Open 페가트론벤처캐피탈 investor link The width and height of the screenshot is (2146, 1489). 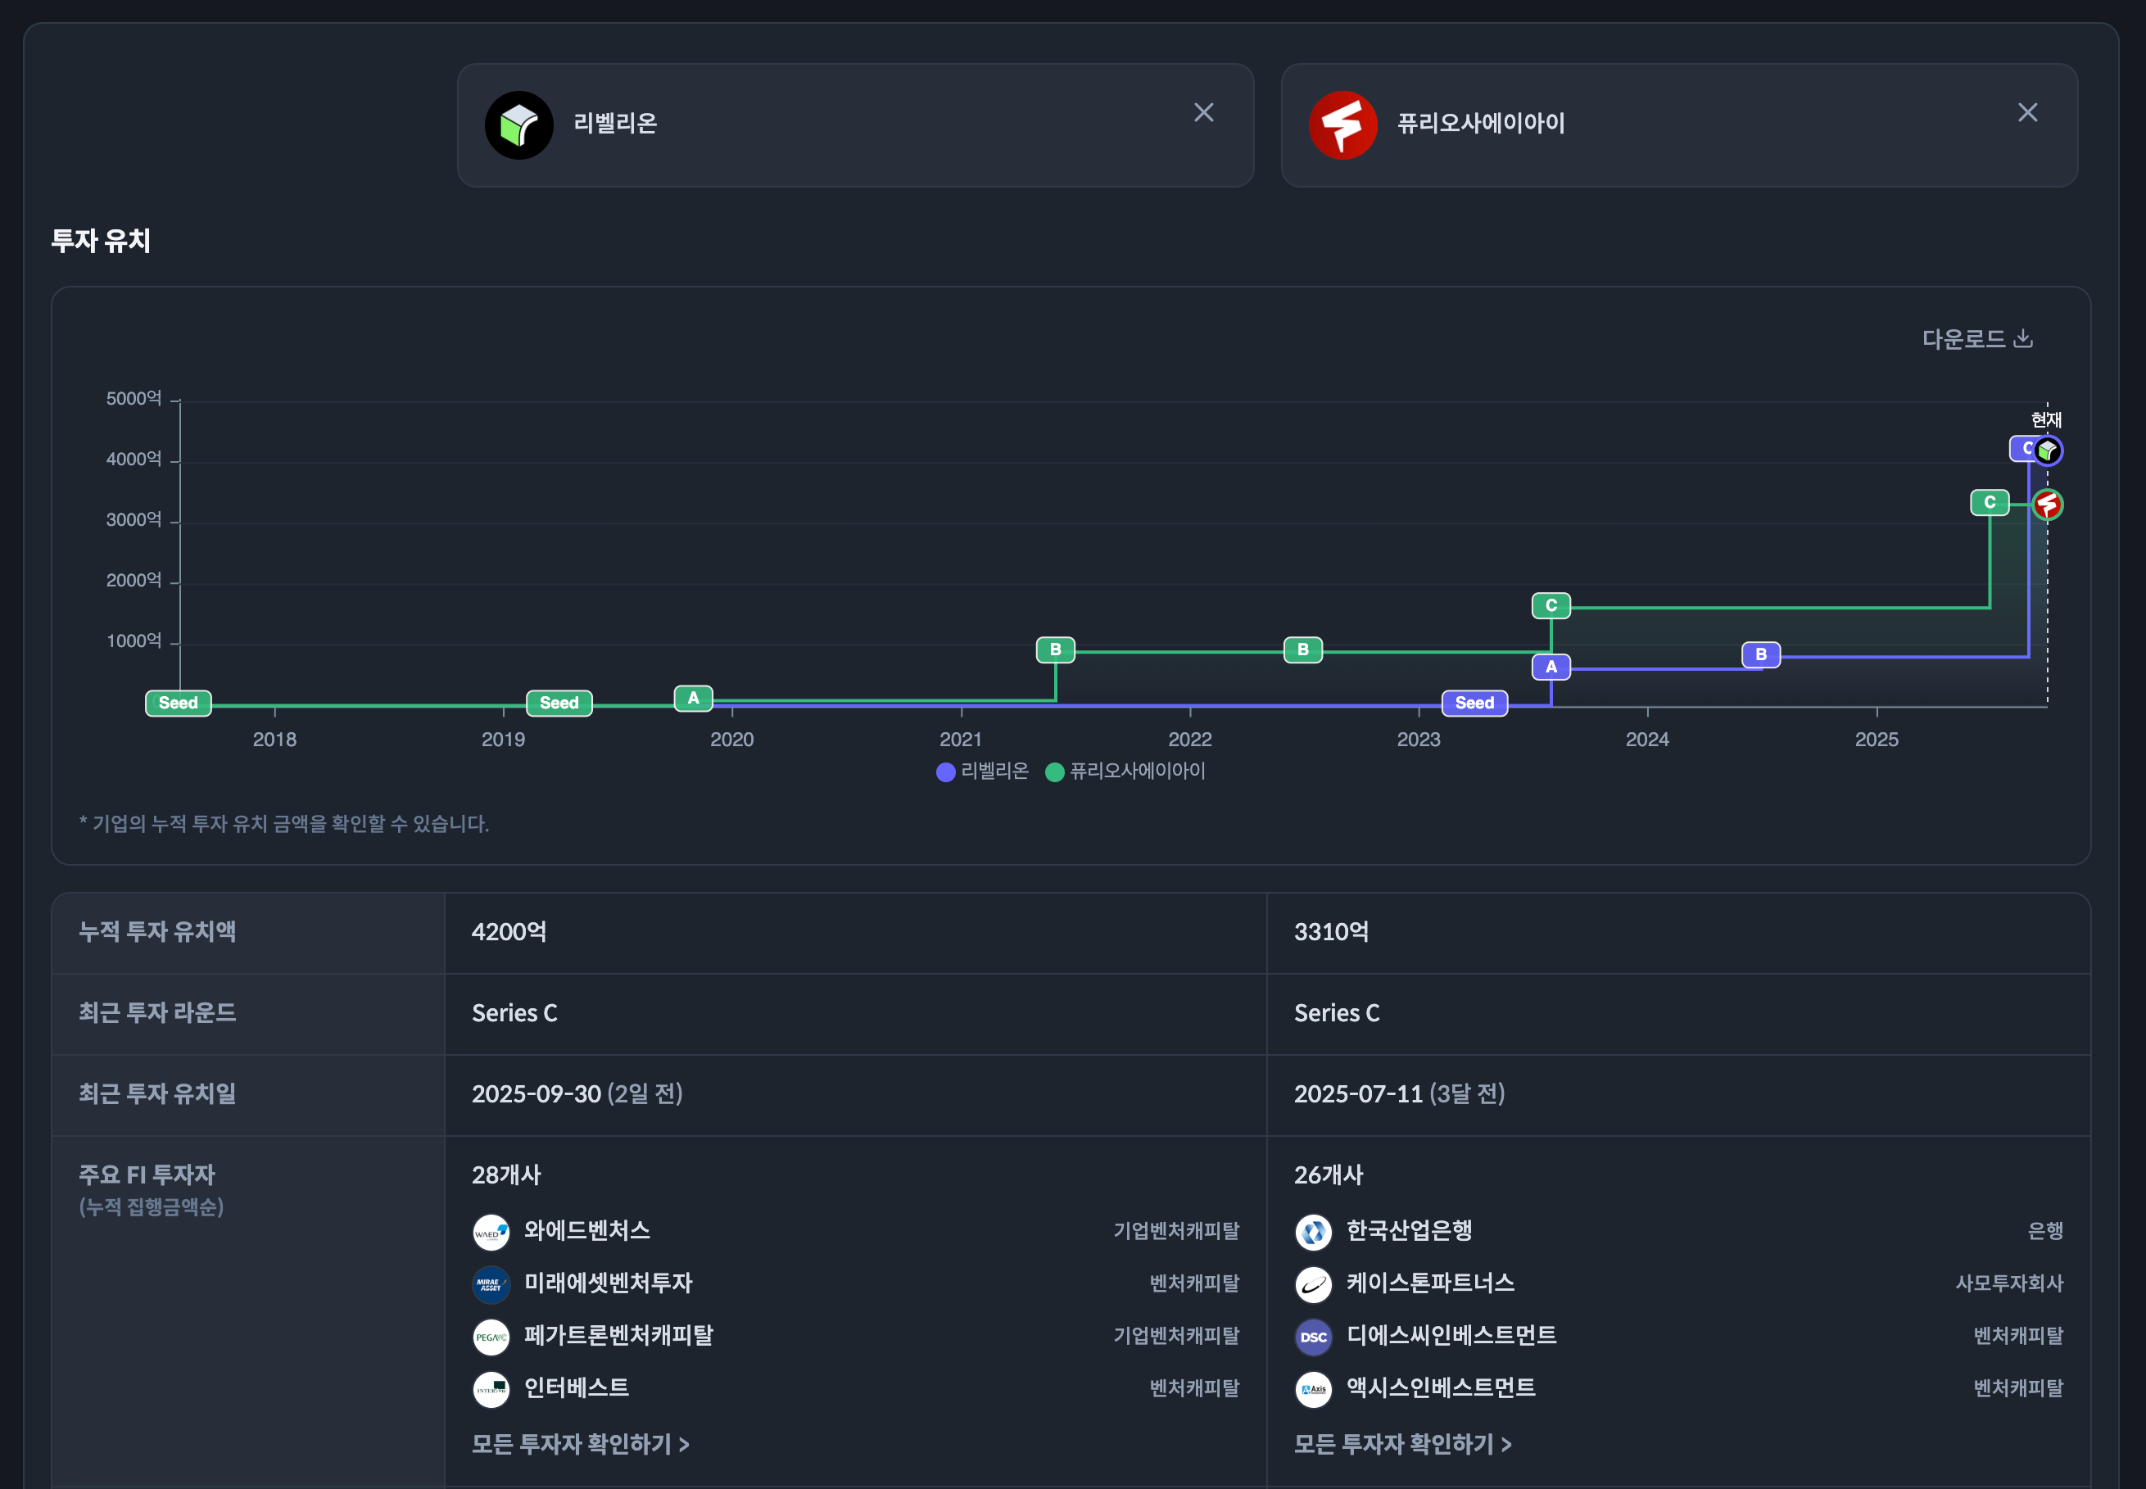tap(618, 1336)
